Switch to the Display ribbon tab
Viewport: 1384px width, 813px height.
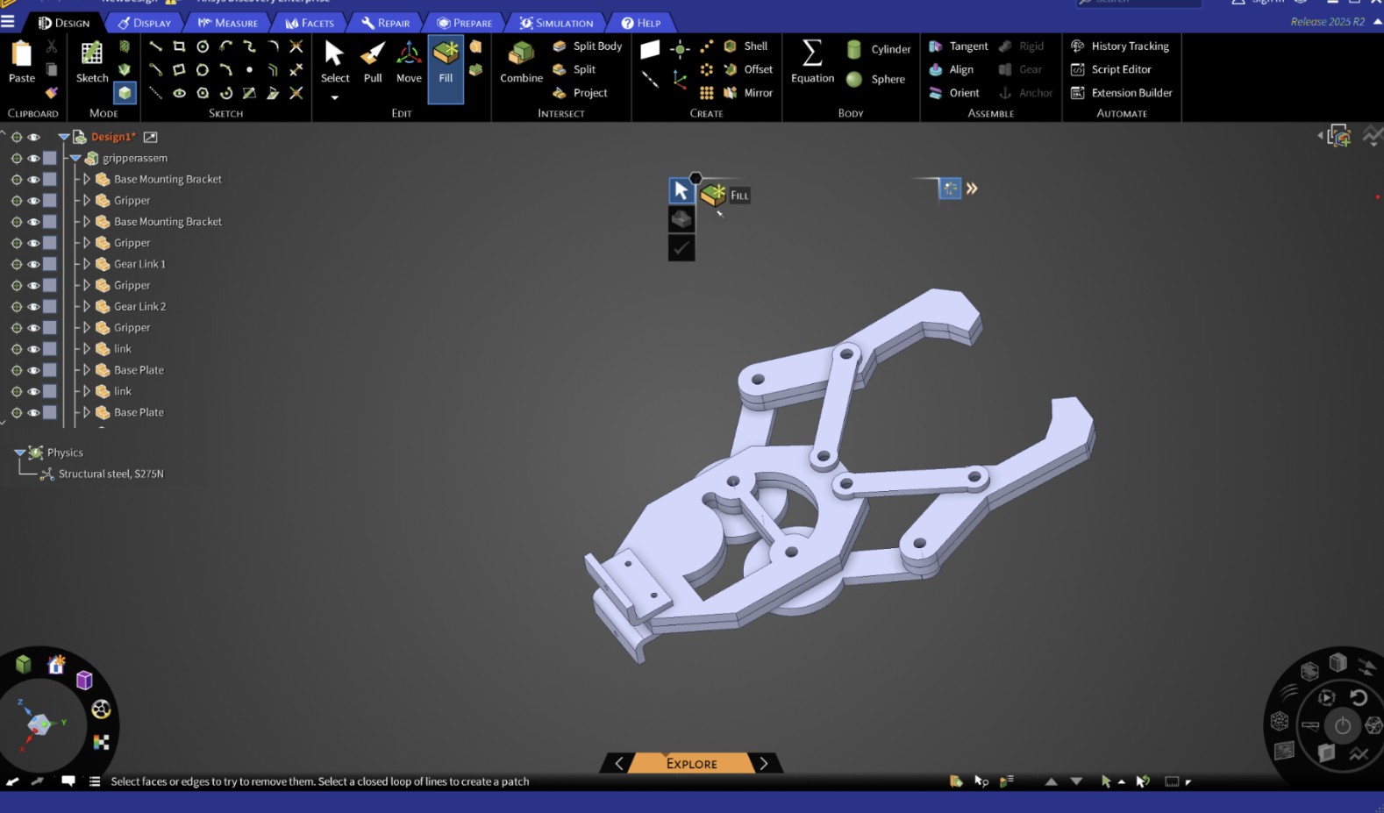click(x=145, y=23)
